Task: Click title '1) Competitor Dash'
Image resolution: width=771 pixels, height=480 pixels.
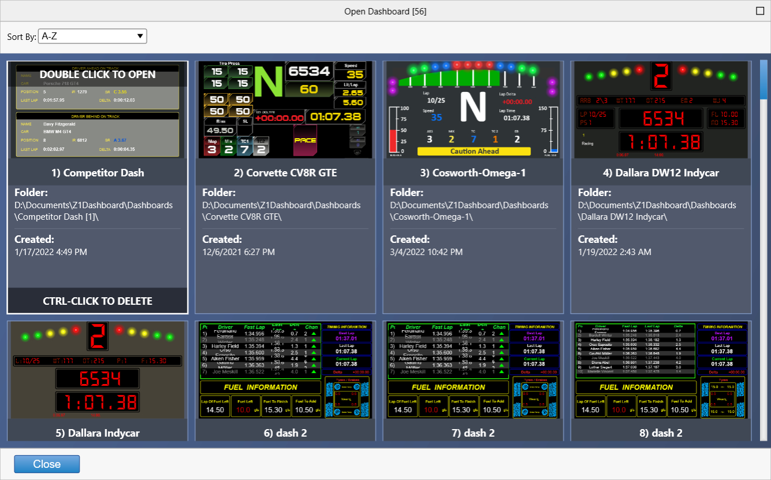Action: 98,172
